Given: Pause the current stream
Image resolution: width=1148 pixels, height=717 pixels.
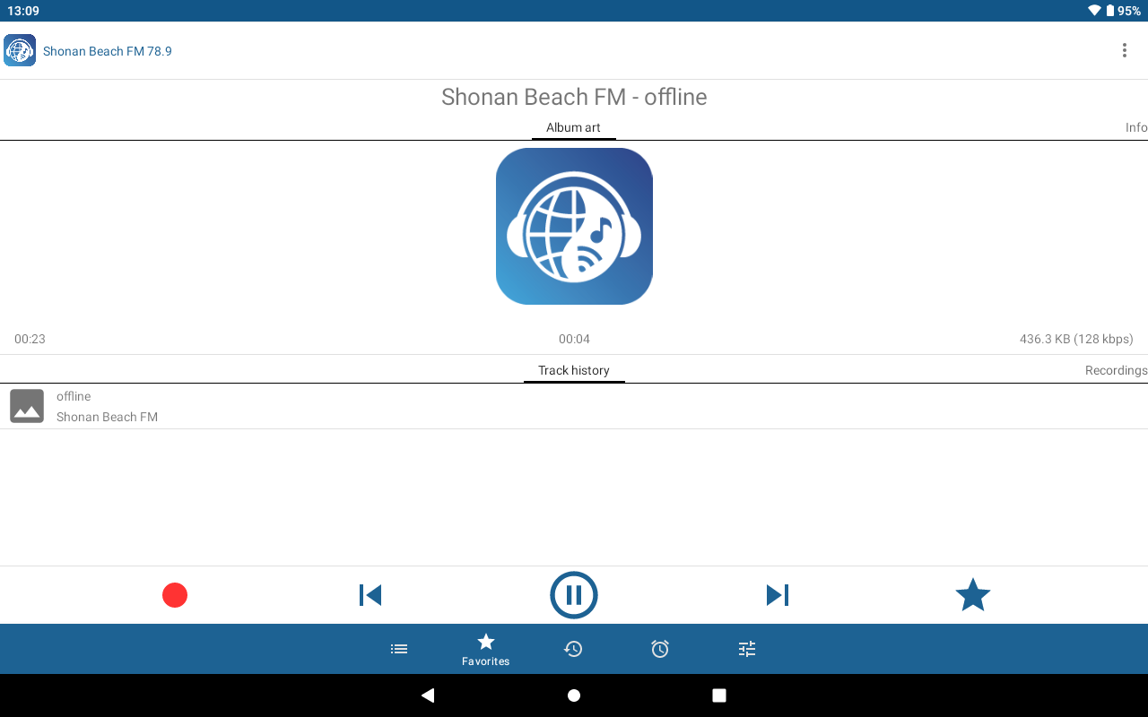Looking at the screenshot, I should [x=574, y=595].
